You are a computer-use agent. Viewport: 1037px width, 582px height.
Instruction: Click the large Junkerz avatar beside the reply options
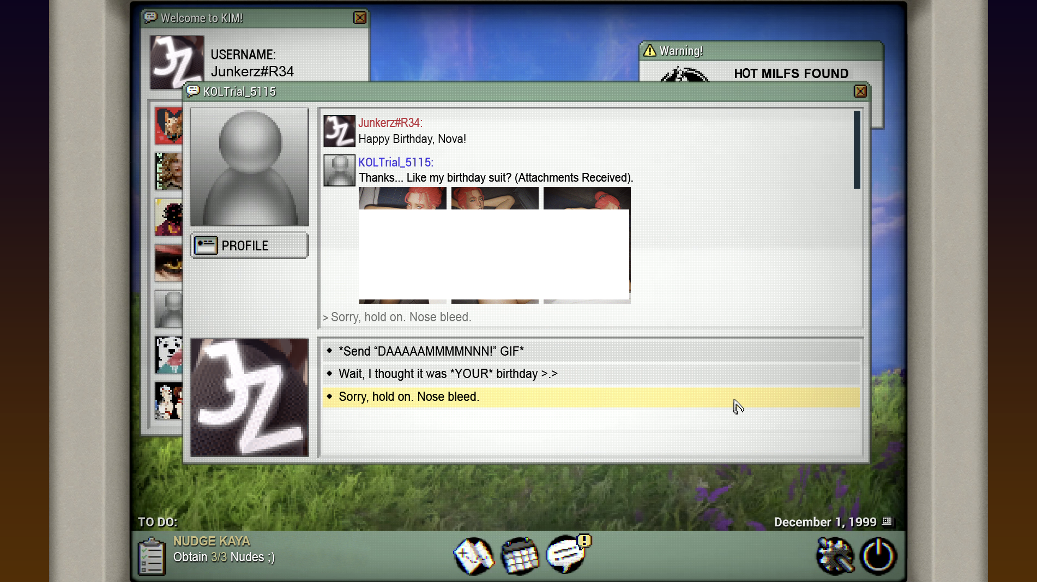click(x=250, y=398)
